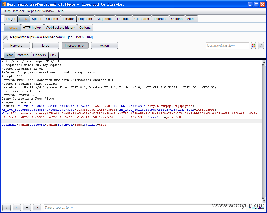
Task: Open the Help menu
Action: click(60, 11)
